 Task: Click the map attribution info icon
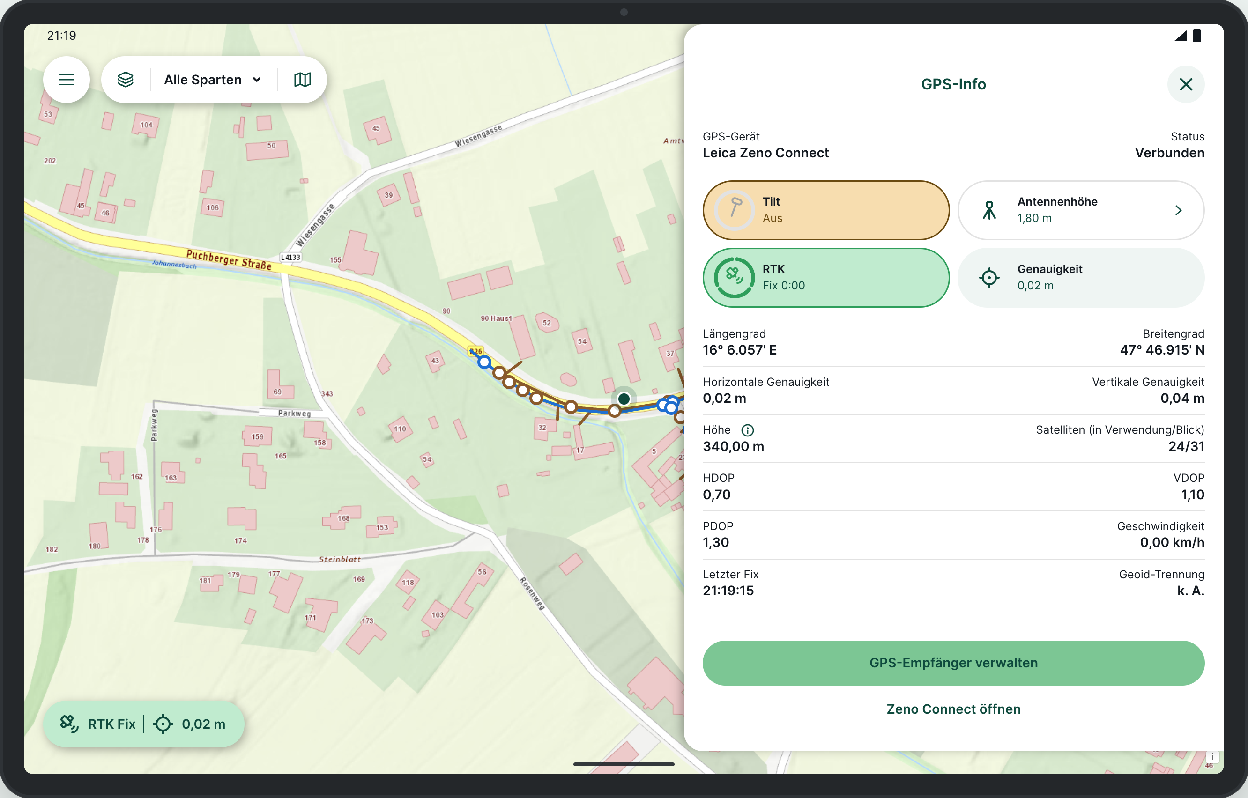tap(1212, 756)
